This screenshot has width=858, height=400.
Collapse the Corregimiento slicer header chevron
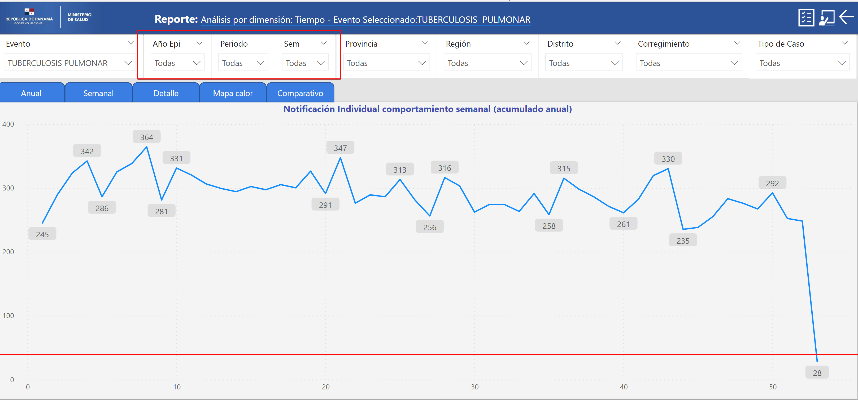pos(737,43)
